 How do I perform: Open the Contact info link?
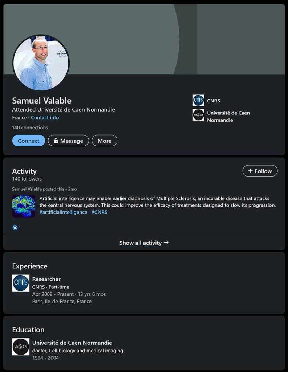[x=45, y=117]
